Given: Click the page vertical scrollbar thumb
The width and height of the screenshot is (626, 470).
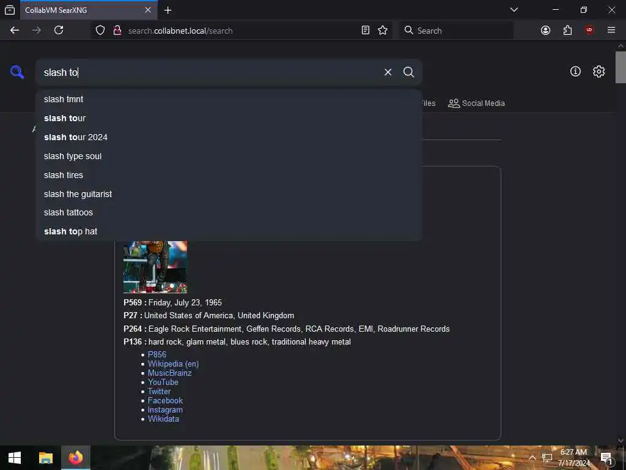Looking at the screenshot, I should tap(620, 67).
